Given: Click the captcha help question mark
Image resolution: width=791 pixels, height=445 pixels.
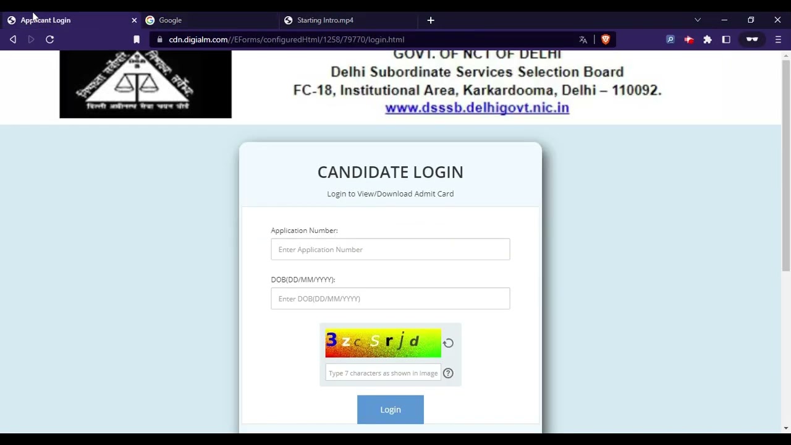Looking at the screenshot, I should pyautogui.click(x=448, y=373).
